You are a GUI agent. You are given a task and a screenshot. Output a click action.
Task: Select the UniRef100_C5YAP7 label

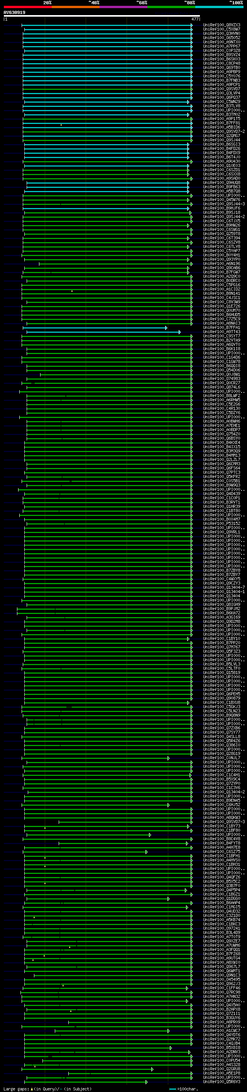[221, 251]
